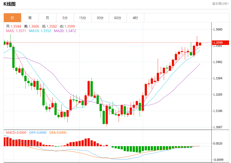
Task: Switch to the 周 weekly tab
Action: 30,18
